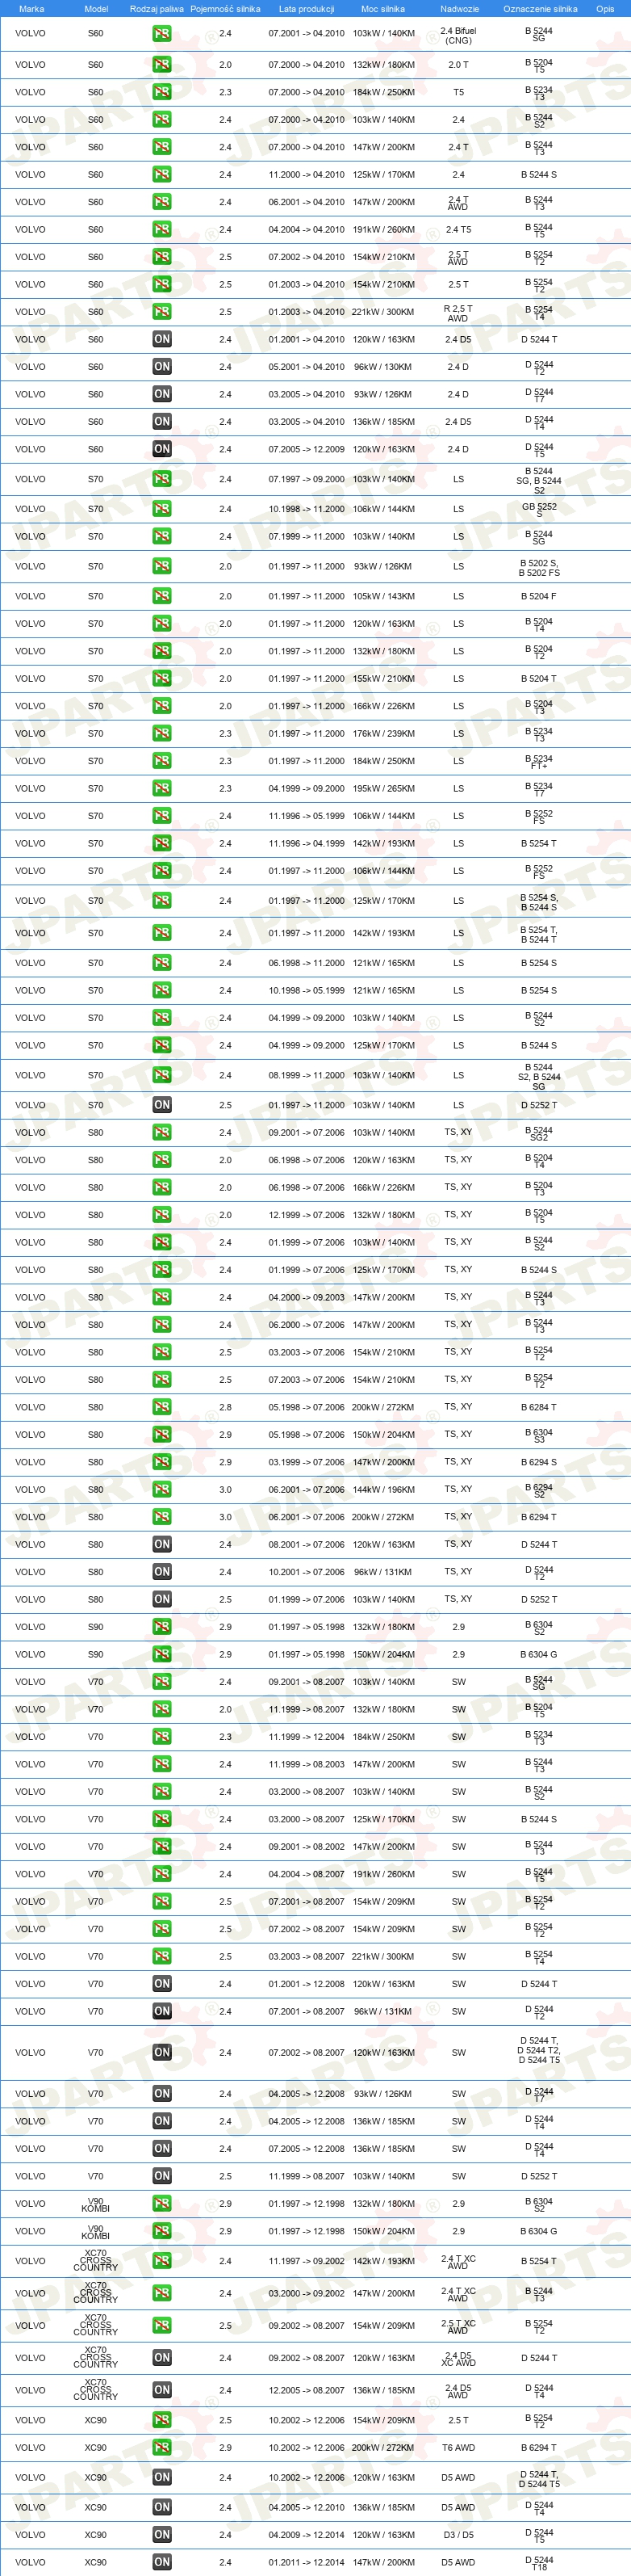The width and height of the screenshot is (631, 2576).
Task: Select the 'D3 / D5' body cell
Action: (x=458, y=2535)
